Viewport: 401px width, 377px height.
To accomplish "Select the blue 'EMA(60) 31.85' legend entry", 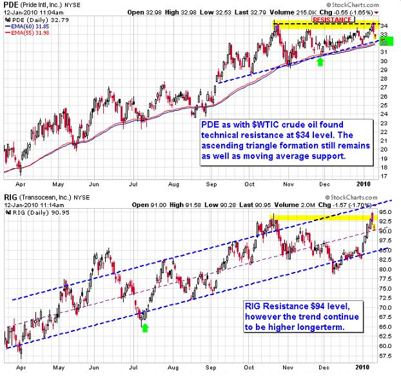I will (x=27, y=26).
